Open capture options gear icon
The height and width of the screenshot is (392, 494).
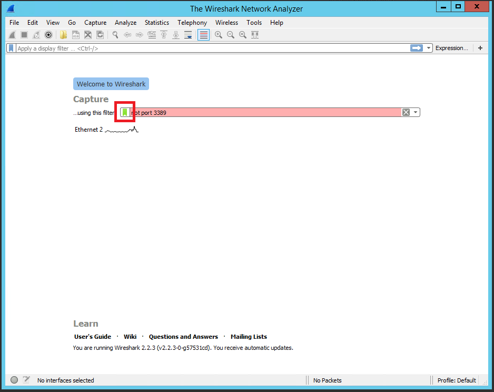48,35
